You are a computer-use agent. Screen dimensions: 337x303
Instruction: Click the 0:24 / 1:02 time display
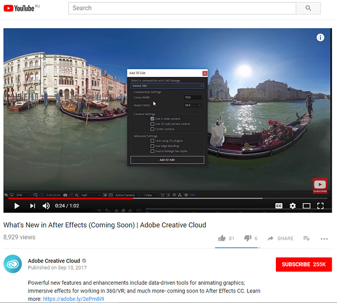[67, 206]
